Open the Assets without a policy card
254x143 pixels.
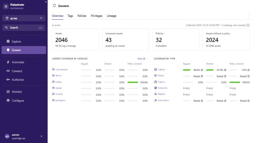(x=226, y=39)
